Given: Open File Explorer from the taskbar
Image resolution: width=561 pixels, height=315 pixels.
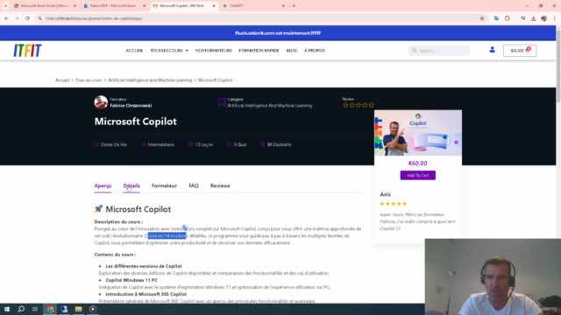Looking at the screenshot, I should click(x=78, y=309).
